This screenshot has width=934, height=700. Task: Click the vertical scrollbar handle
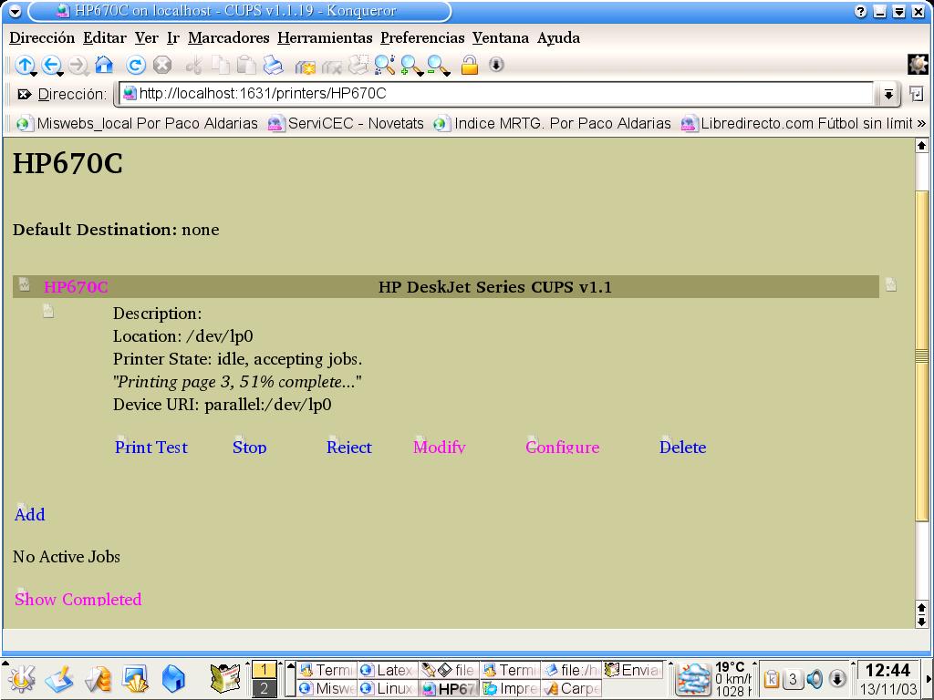pyautogui.click(x=921, y=356)
